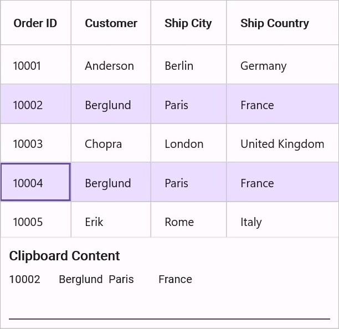This screenshot has width=339, height=329.
Task: Select order ID cell 10001
Action: tap(35, 64)
